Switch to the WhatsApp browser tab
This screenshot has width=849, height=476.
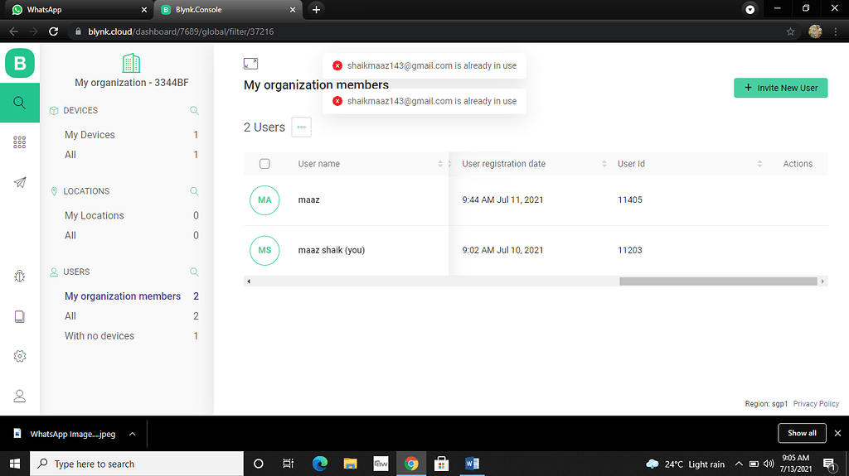[x=75, y=10]
